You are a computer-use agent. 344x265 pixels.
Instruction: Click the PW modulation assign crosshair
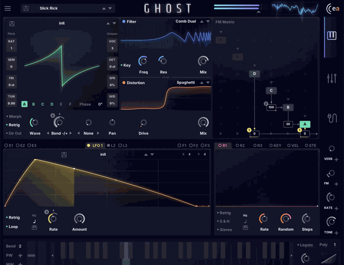20,255
